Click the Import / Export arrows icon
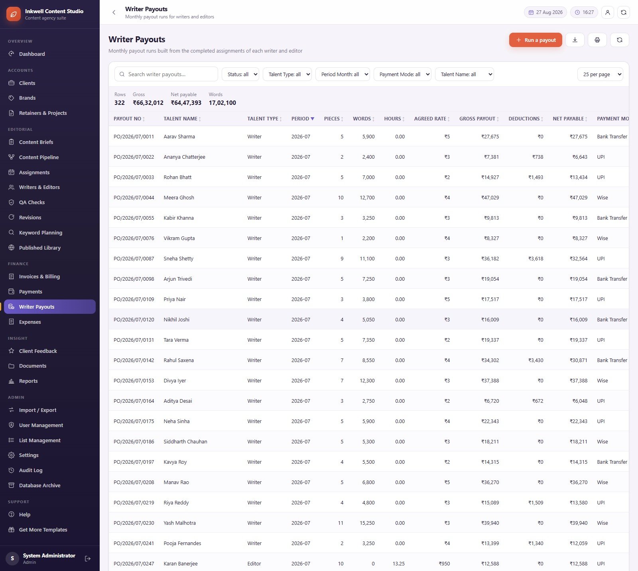 12,410
